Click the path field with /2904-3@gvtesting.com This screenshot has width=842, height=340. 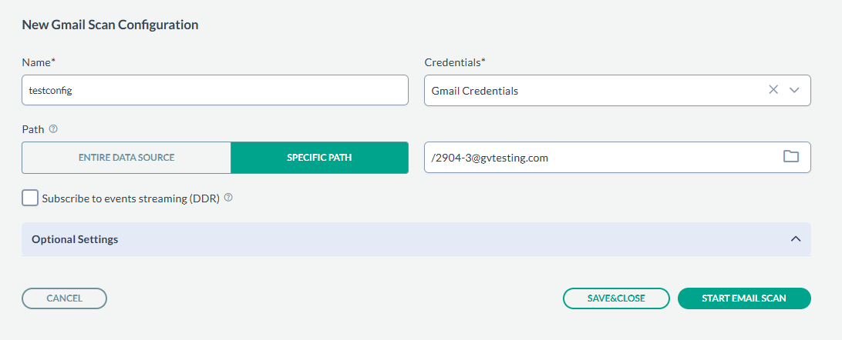click(594, 158)
